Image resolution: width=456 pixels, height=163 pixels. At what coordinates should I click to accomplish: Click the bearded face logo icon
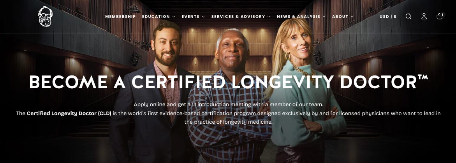pyautogui.click(x=46, y=16)
